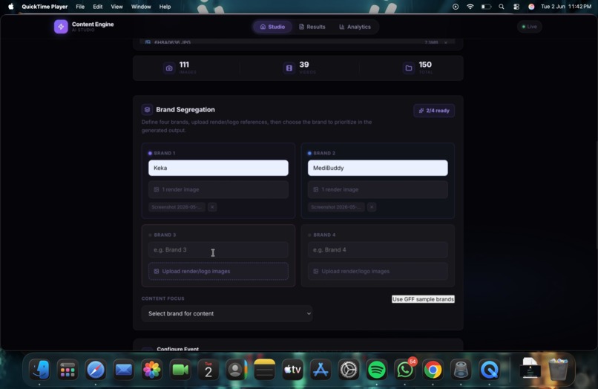
Task: Open WhatsApp from the dock
Action: point(404,370)
